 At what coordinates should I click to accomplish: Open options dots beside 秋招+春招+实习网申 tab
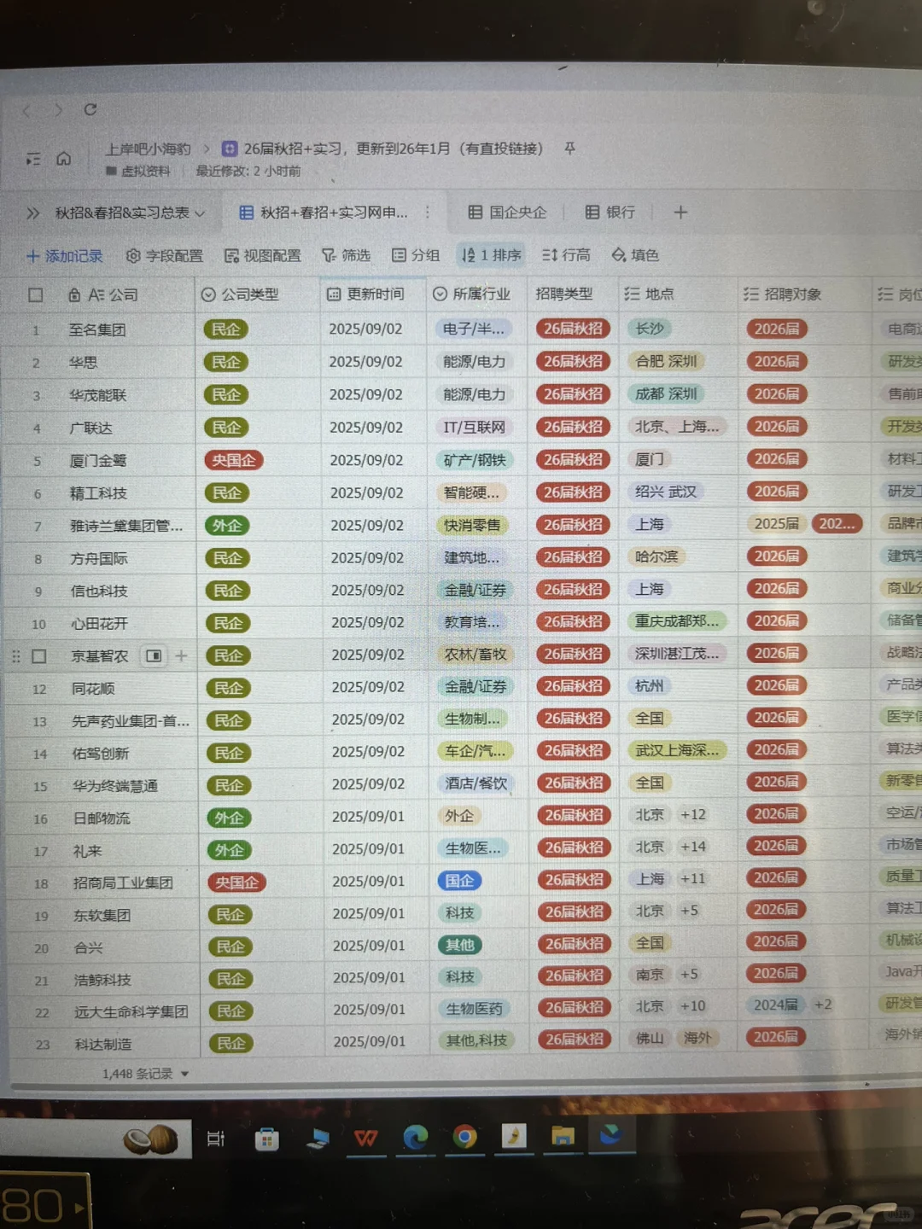(428, 212)
